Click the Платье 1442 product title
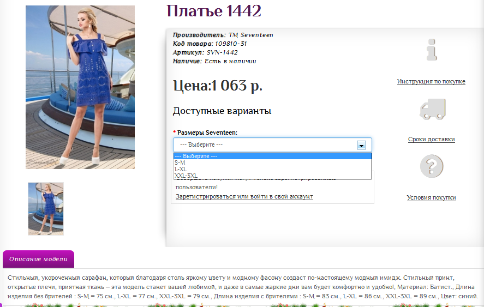This screenshot has width=484, height=307. tap(213, 11)
